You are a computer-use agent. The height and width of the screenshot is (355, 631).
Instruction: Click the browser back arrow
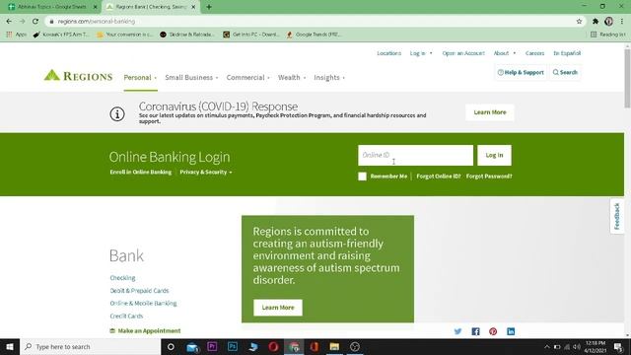click(9, 22)
